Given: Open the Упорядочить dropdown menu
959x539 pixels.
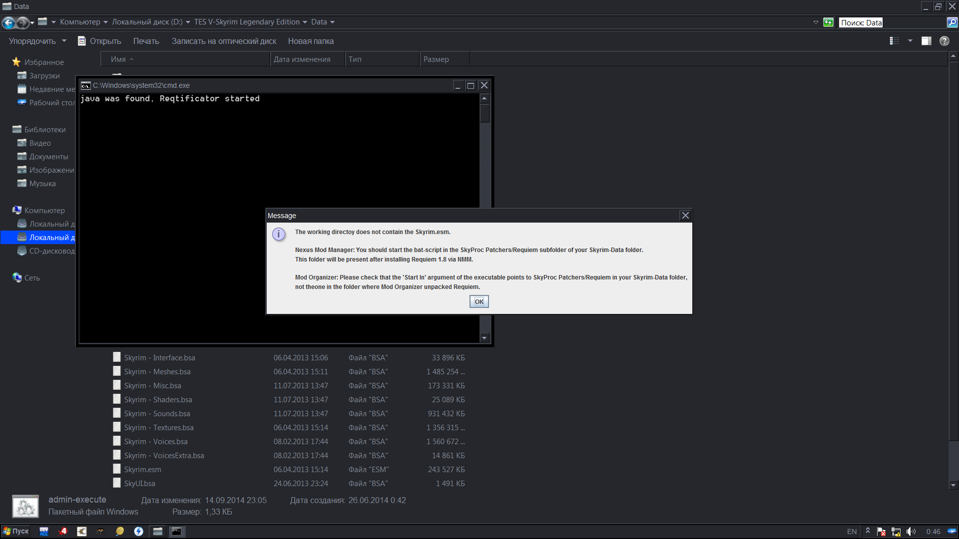Looking at the screenshot, I should coord(37,41).
